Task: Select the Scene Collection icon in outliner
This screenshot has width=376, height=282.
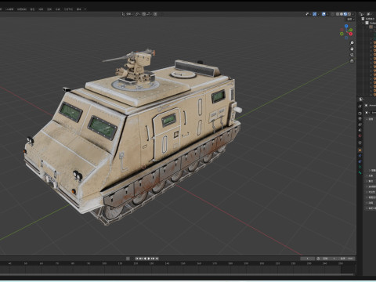Action: [363, 19]
